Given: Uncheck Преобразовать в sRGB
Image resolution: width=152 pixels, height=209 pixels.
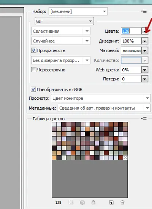Looking at the screenshot, I should coord(33,89).
